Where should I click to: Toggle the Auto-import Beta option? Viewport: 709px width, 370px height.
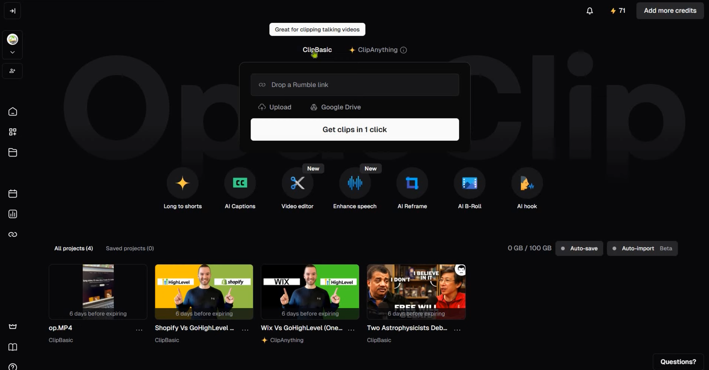642,249
